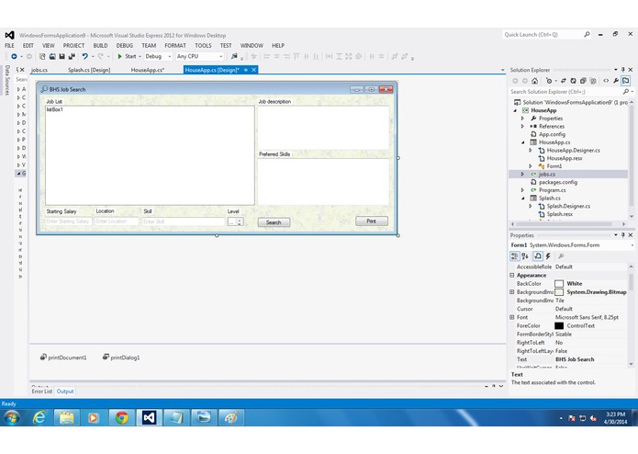Image resolution: width=638 pixels, height=454 pixels.
Task: Expand the Program.cs node
Action: click(x=523, y=190)
